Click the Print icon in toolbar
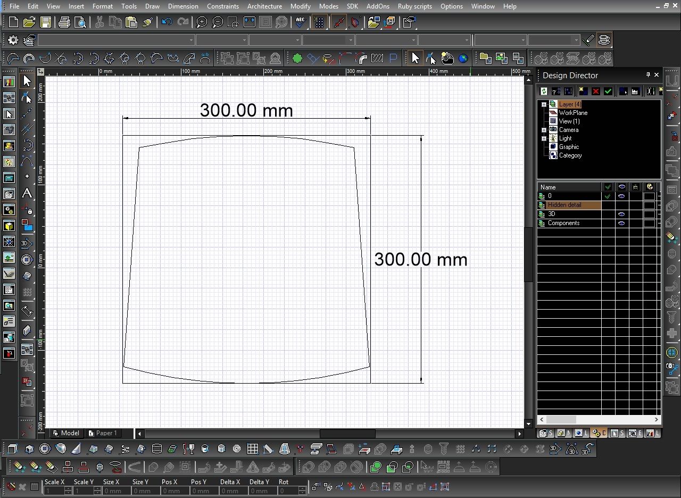Image resolution: width=681 pixels, height=498 pixels. (x=64, y=22)
